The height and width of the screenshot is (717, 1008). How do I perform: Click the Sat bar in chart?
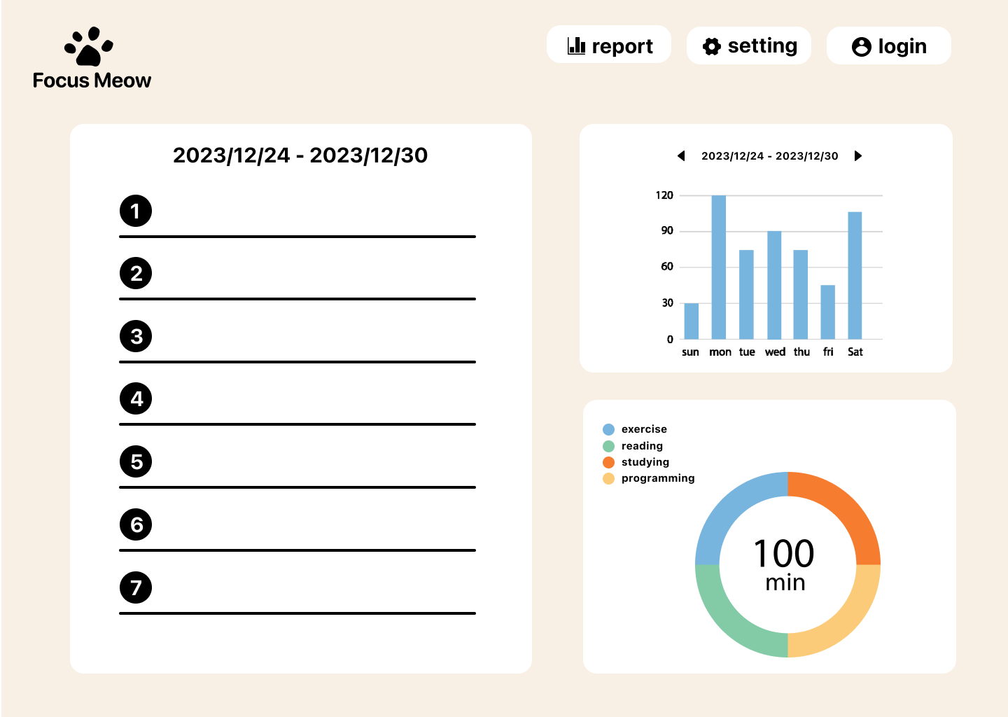[855, 276]
